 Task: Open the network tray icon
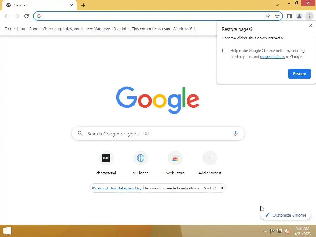coord(280,231)
